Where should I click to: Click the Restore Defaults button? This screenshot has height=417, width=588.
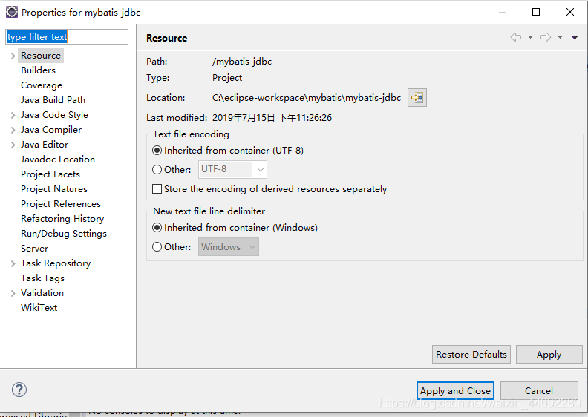[x=471, y=355]
